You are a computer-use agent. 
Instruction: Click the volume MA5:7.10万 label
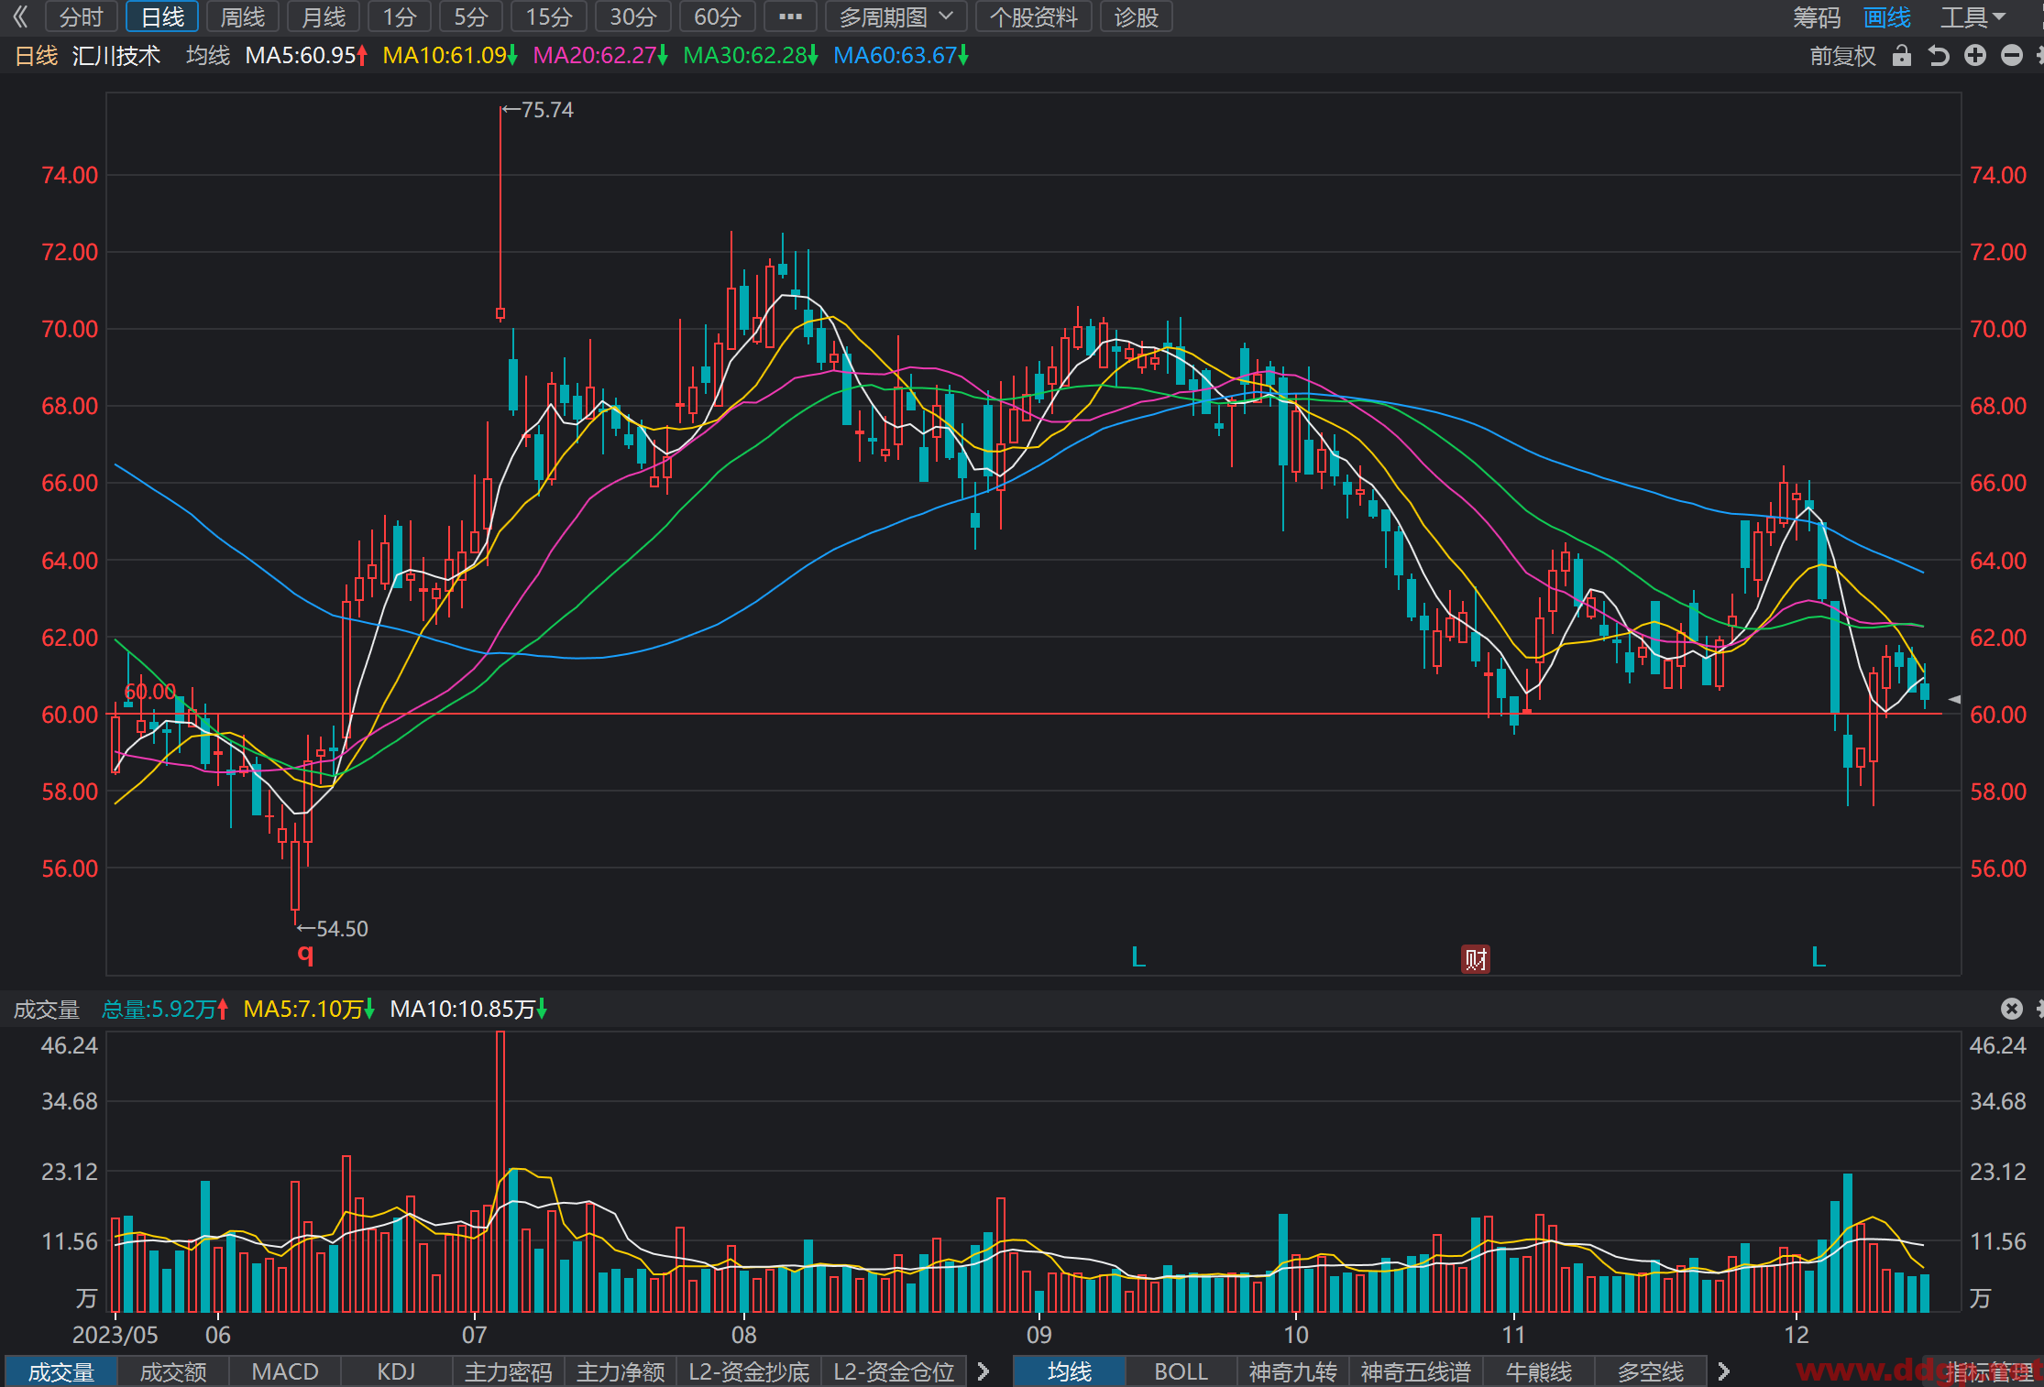click(309, 1010)
